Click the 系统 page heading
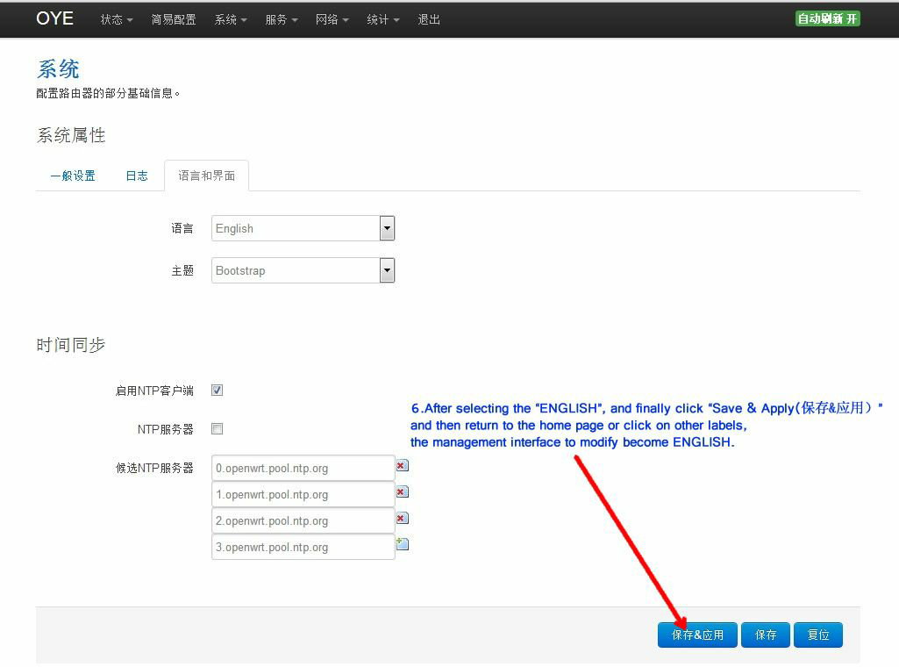899x667 pixels. pyautogui.click(x=58, y=68)
